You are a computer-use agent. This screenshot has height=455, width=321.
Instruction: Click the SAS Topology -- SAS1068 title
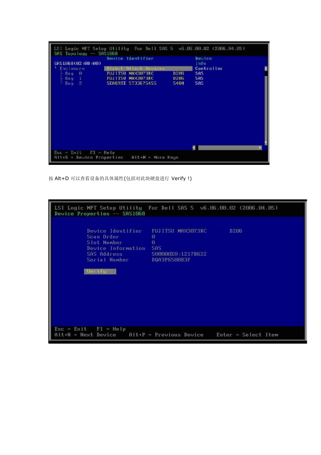(x=86, y=53)
